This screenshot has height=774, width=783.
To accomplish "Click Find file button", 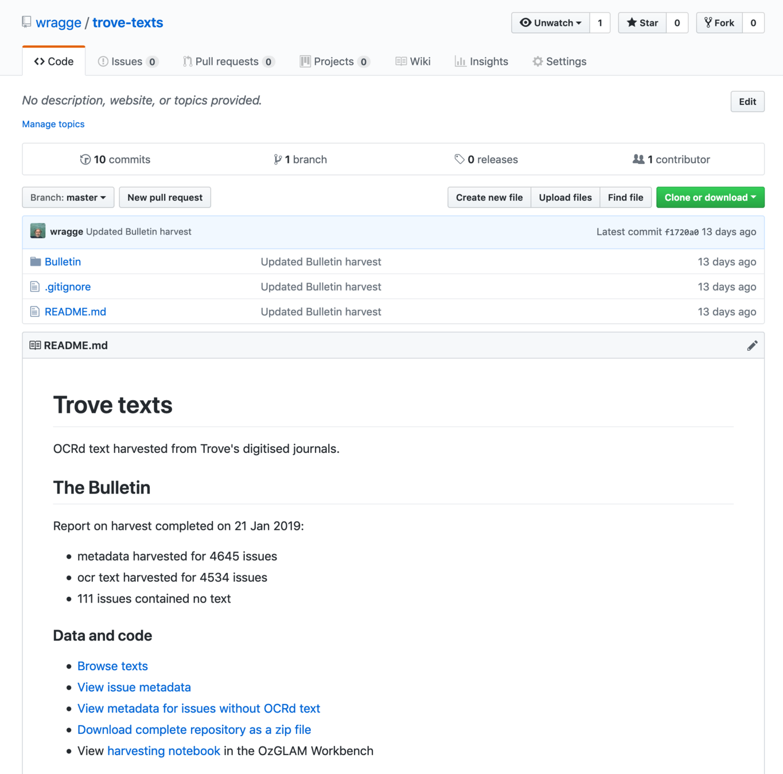I will click(626, 197).
